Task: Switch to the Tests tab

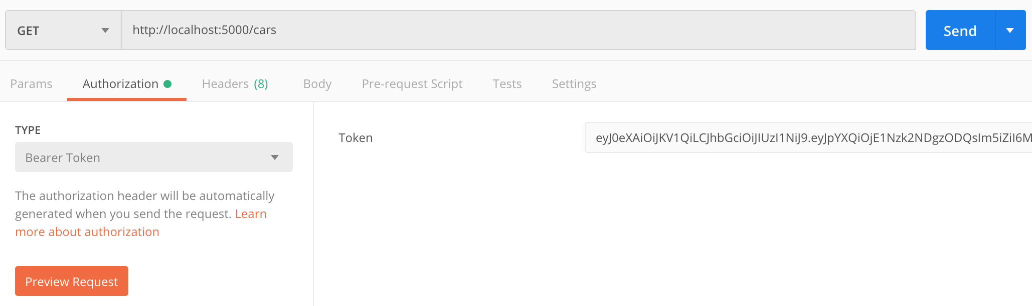Action: [507, 84]
